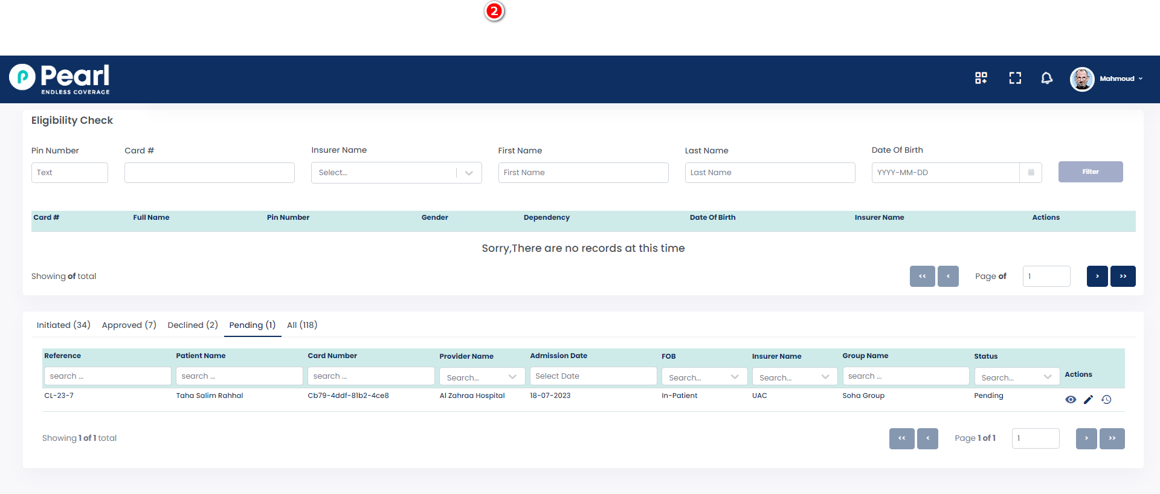Viewport: 1160px width, 494px height.
Task: Open the notifications bell
Action: (1046, 78)
